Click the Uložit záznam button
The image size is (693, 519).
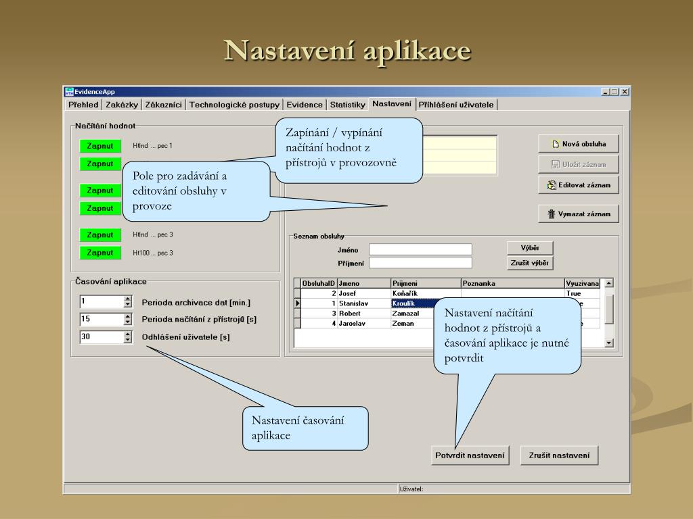pos(579,164)
